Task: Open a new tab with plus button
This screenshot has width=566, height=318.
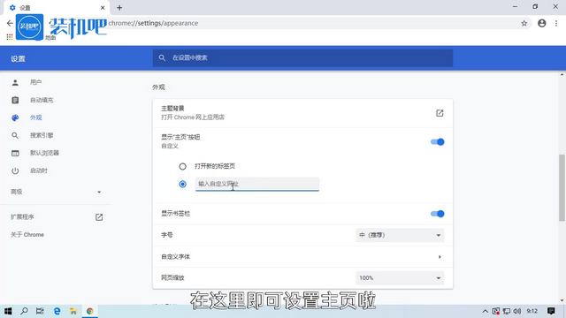Action: 119,8
